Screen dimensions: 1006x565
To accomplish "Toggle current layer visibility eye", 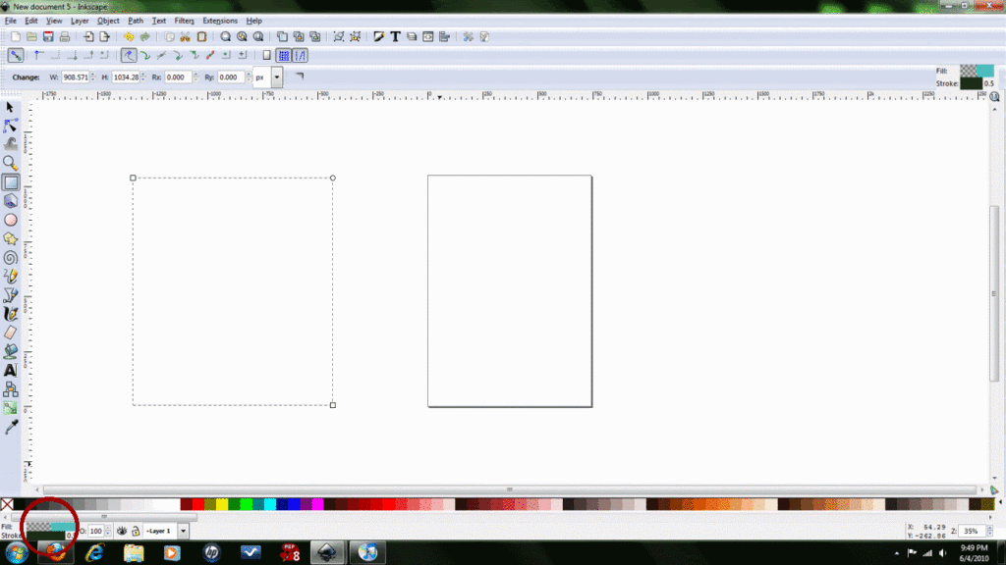I will pos(122,531).
